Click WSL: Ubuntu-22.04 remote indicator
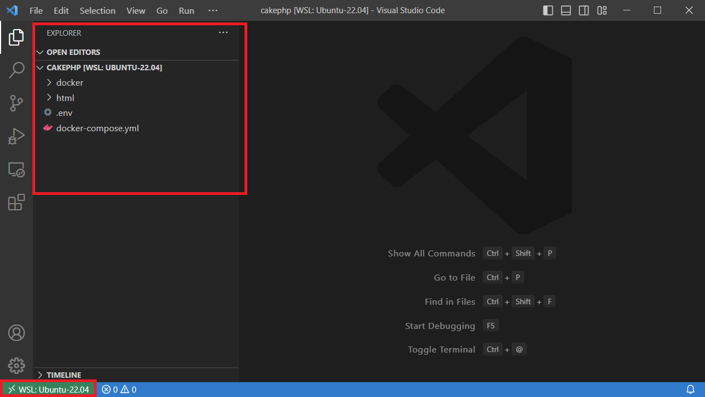 (x=48, y=389)
